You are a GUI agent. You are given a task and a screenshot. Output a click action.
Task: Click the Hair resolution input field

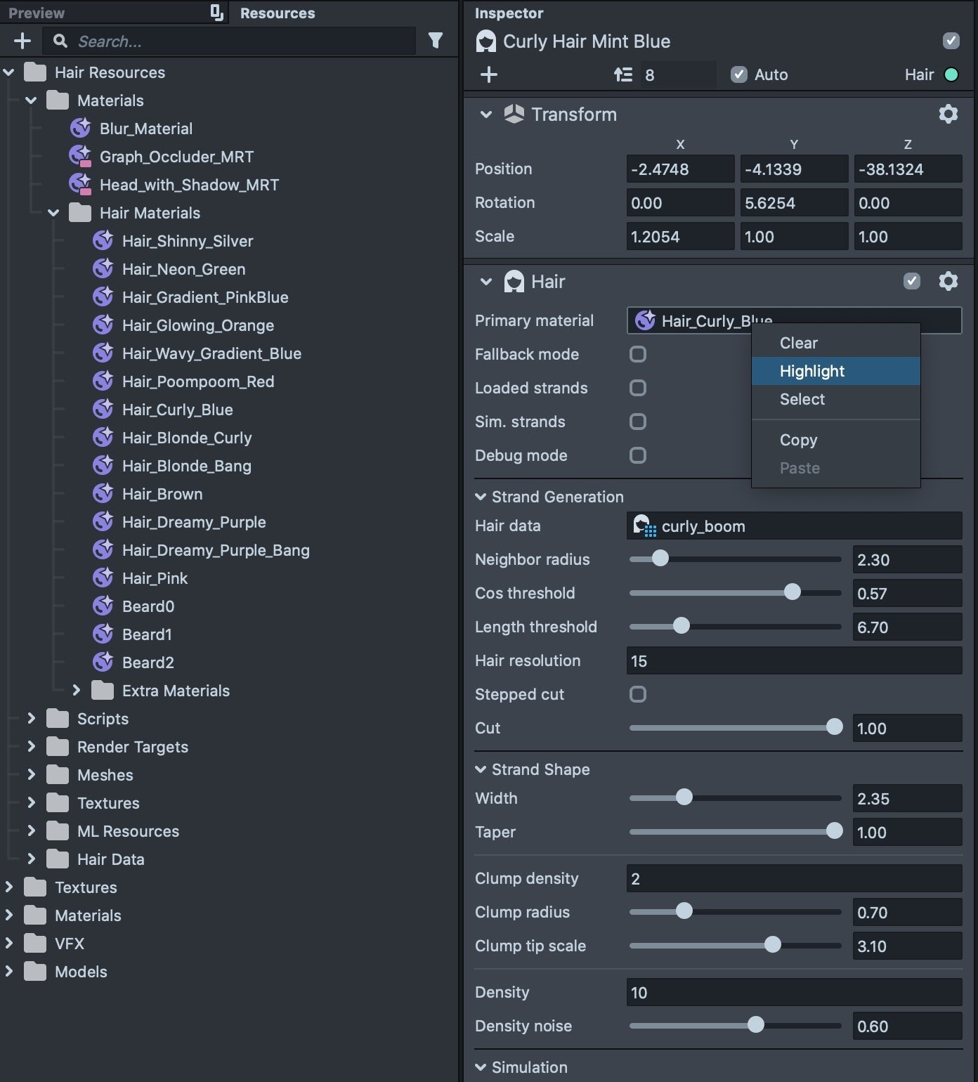[x=793, y=660]
